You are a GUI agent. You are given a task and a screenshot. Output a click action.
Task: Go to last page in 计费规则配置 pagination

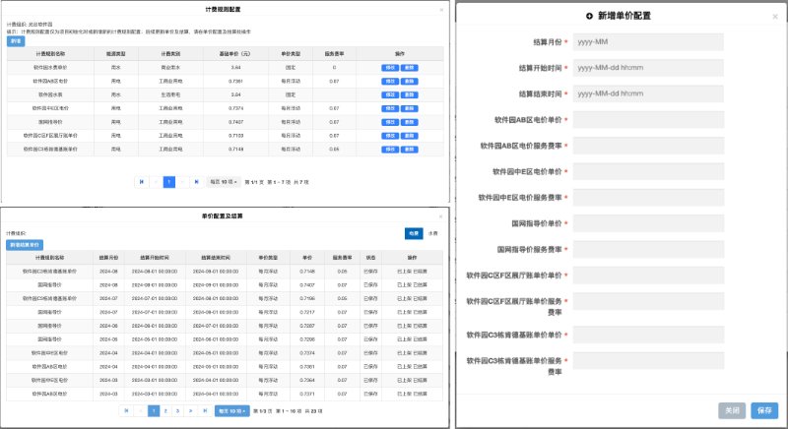tap(196, 182)
